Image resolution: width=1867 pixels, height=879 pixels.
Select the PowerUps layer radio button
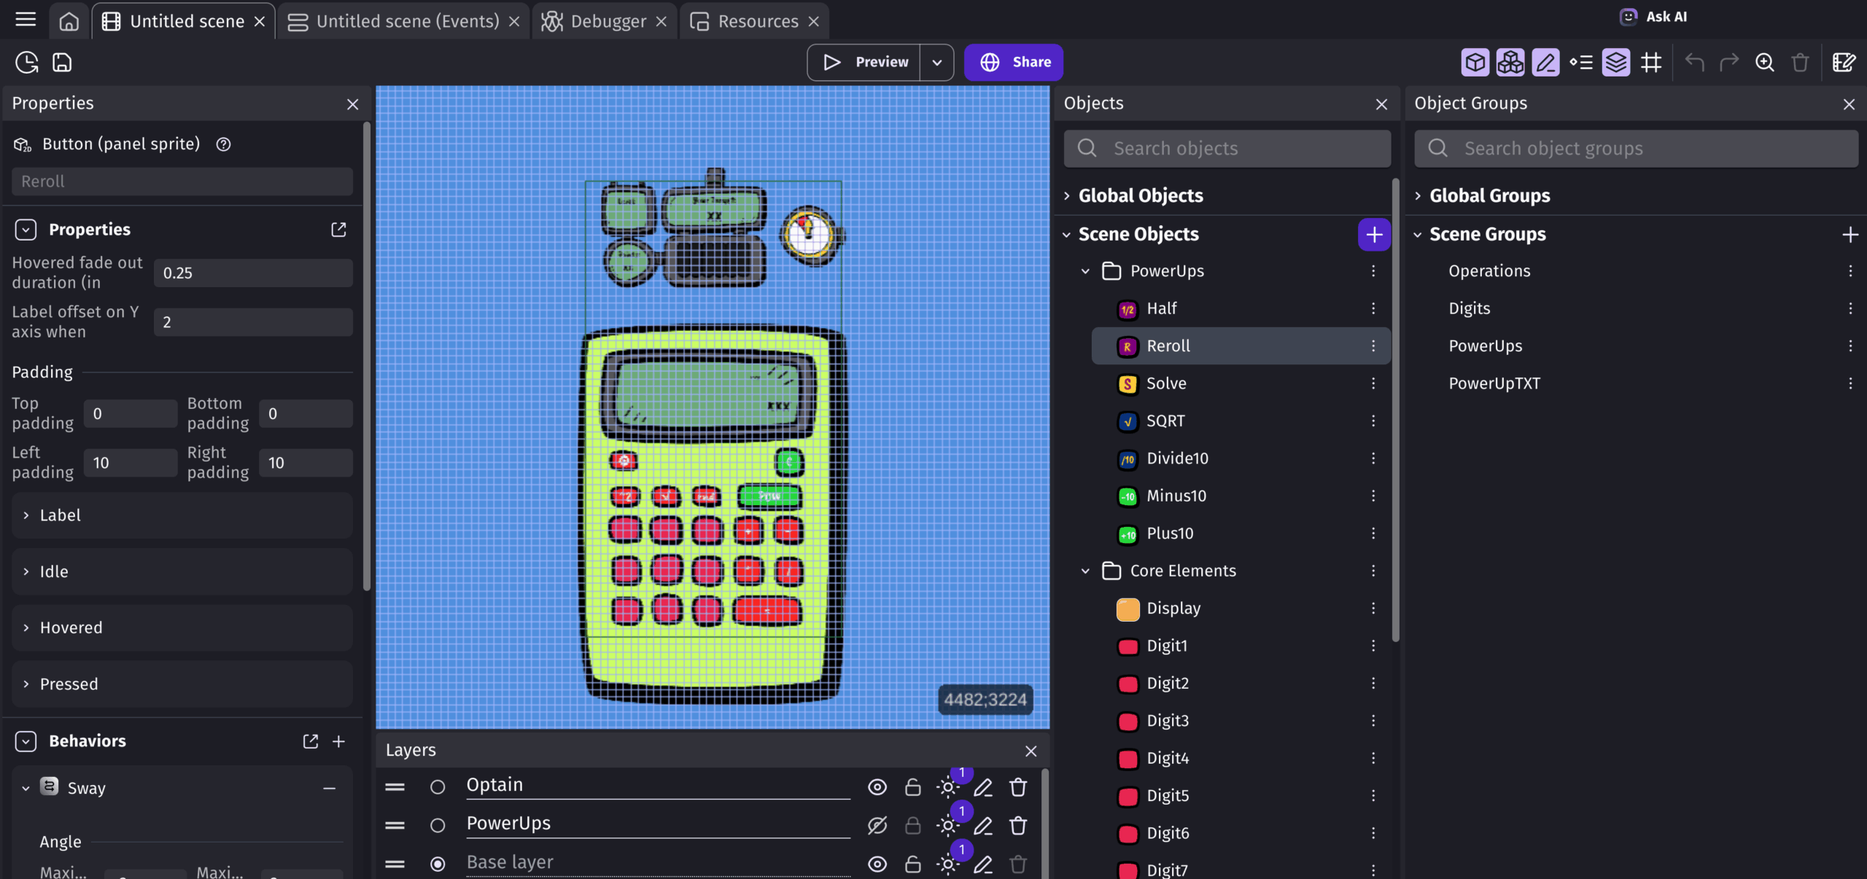click(x=438, y=826)
